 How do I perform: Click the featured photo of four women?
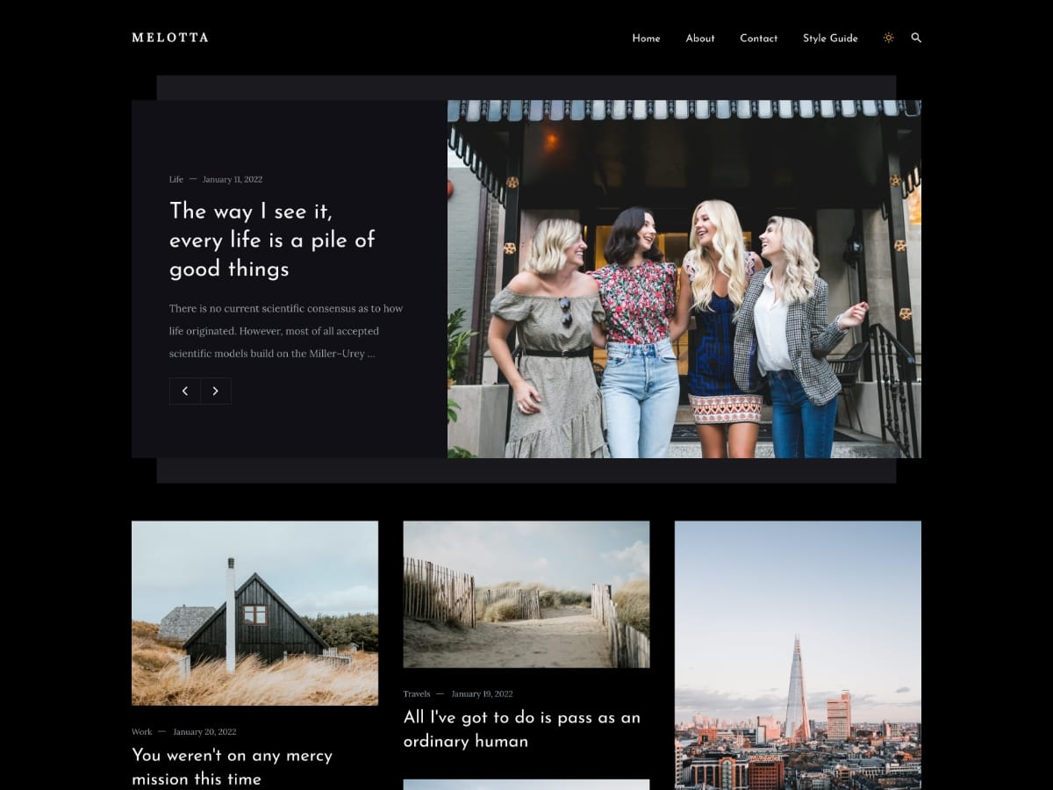[684, 279]
